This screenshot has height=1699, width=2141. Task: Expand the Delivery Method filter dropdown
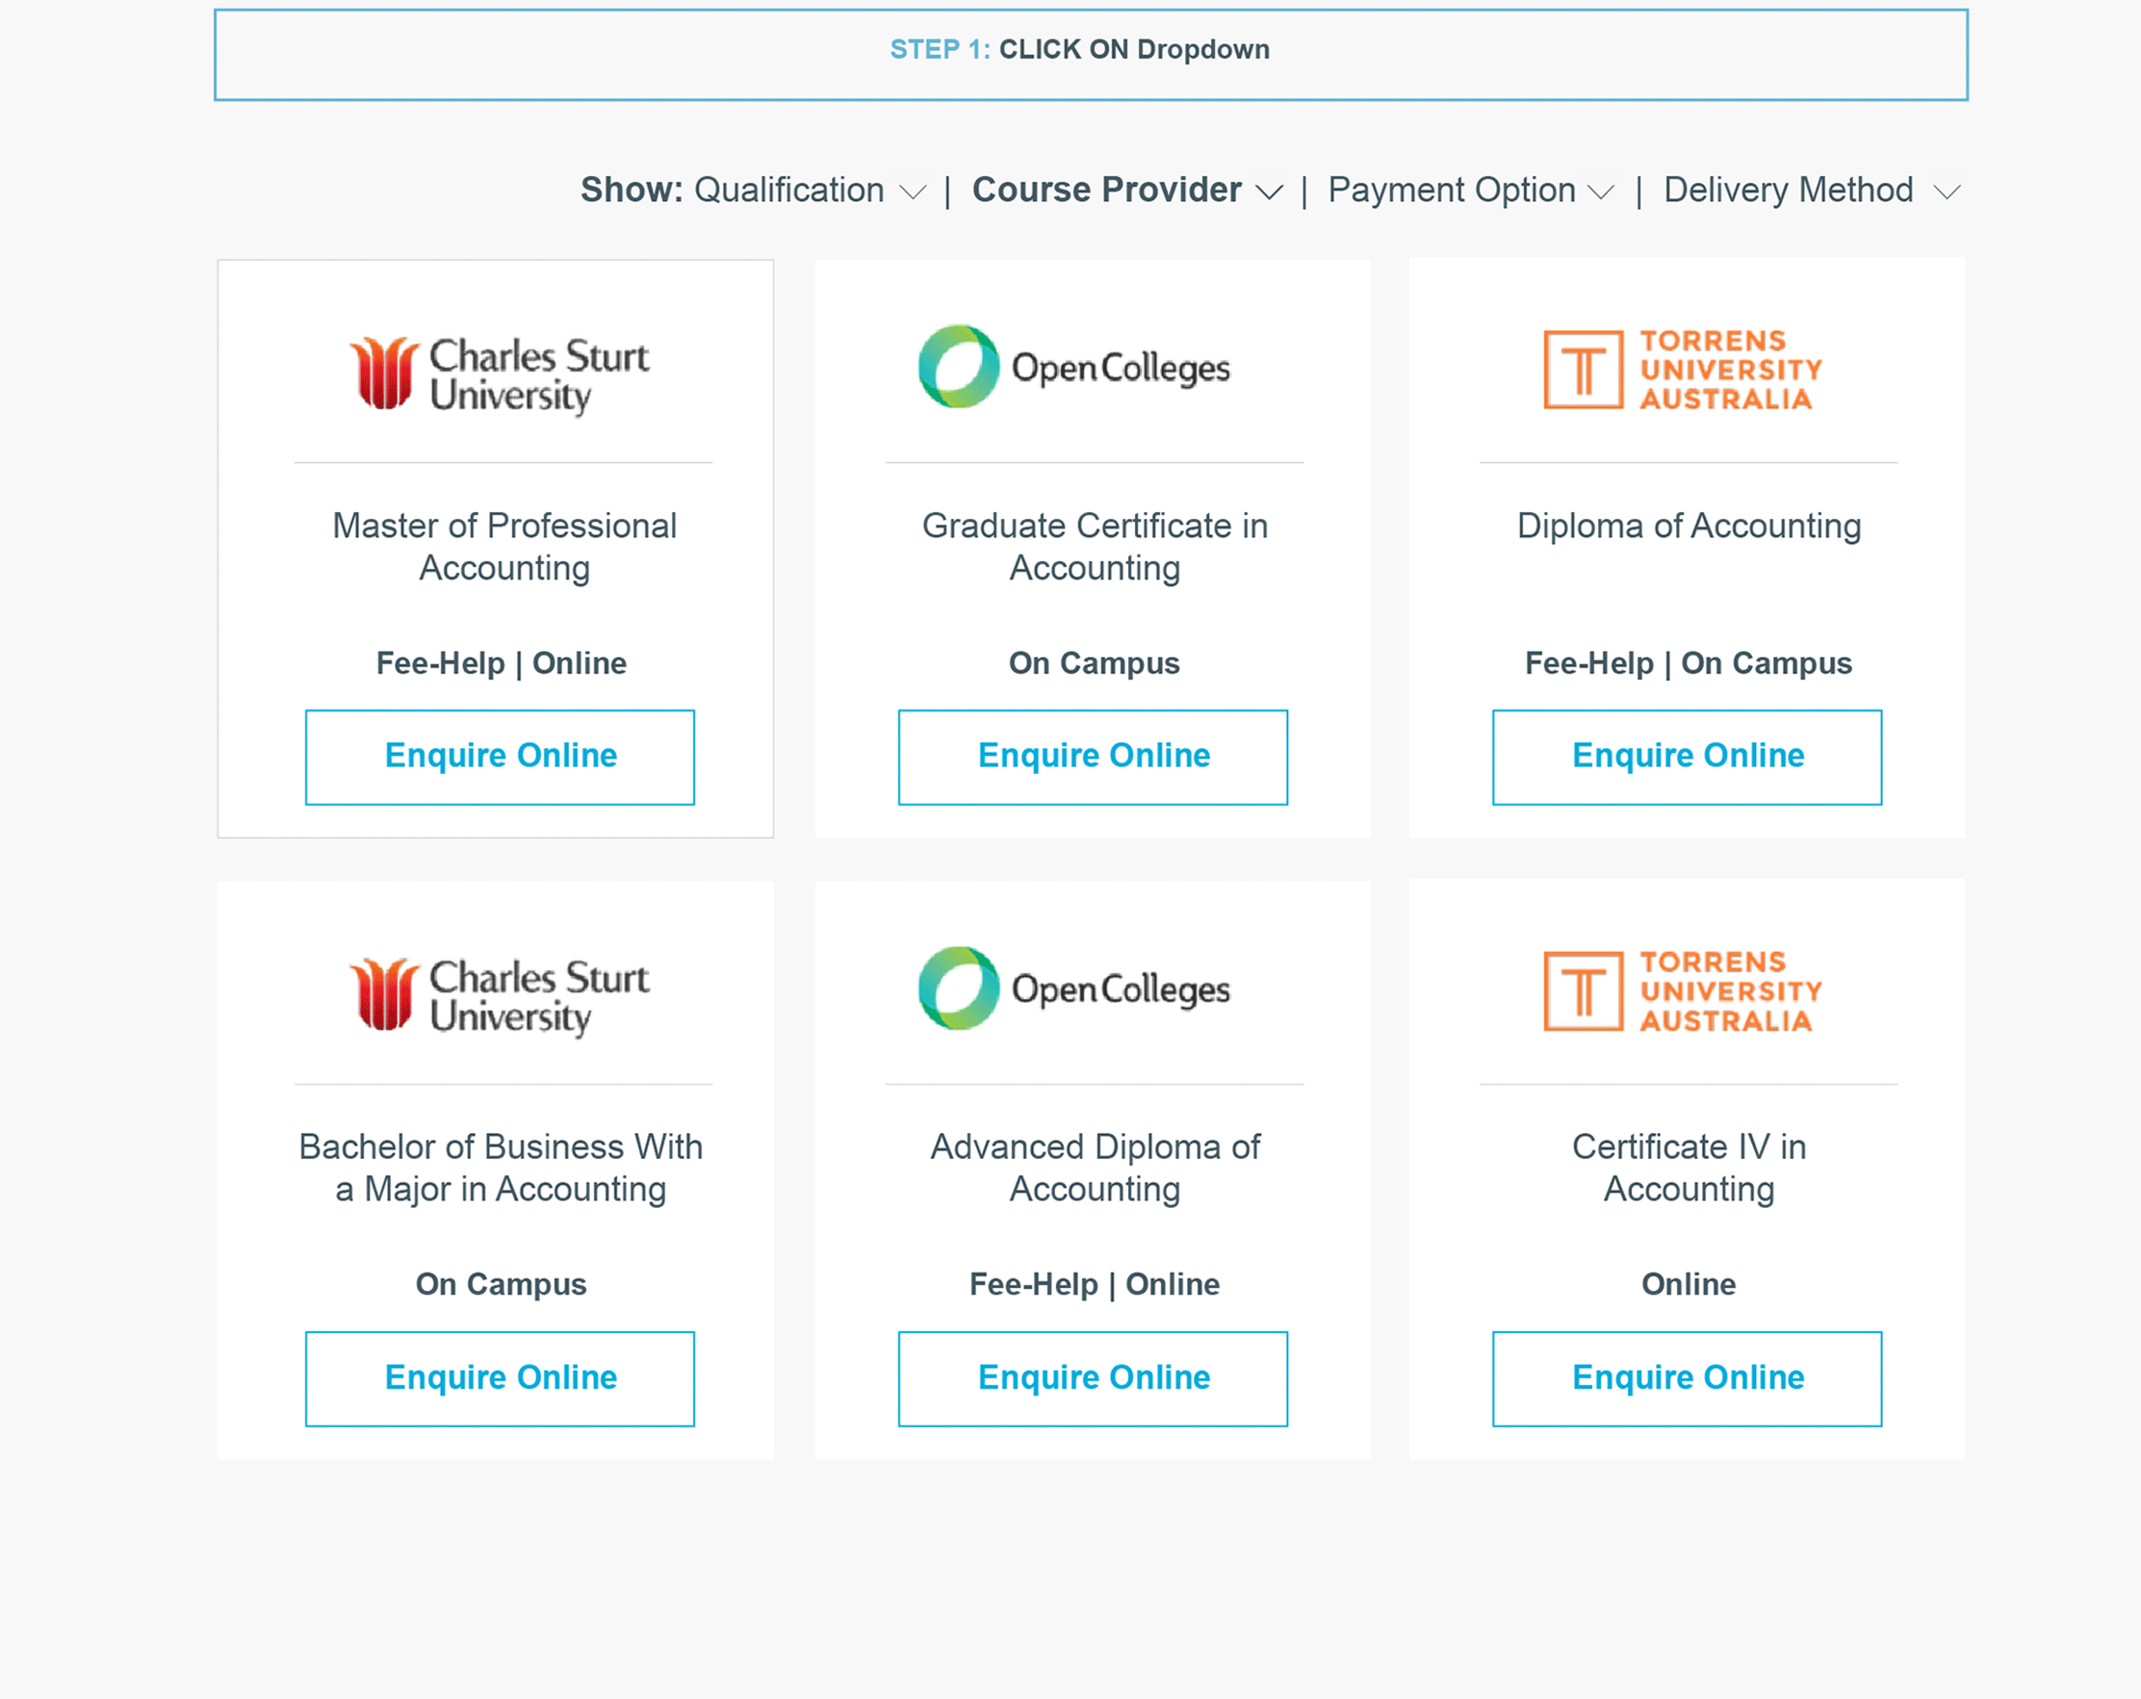tap(1812, 190)
